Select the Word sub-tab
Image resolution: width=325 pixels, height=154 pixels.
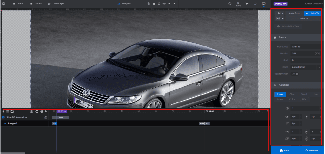pos(304,94)
